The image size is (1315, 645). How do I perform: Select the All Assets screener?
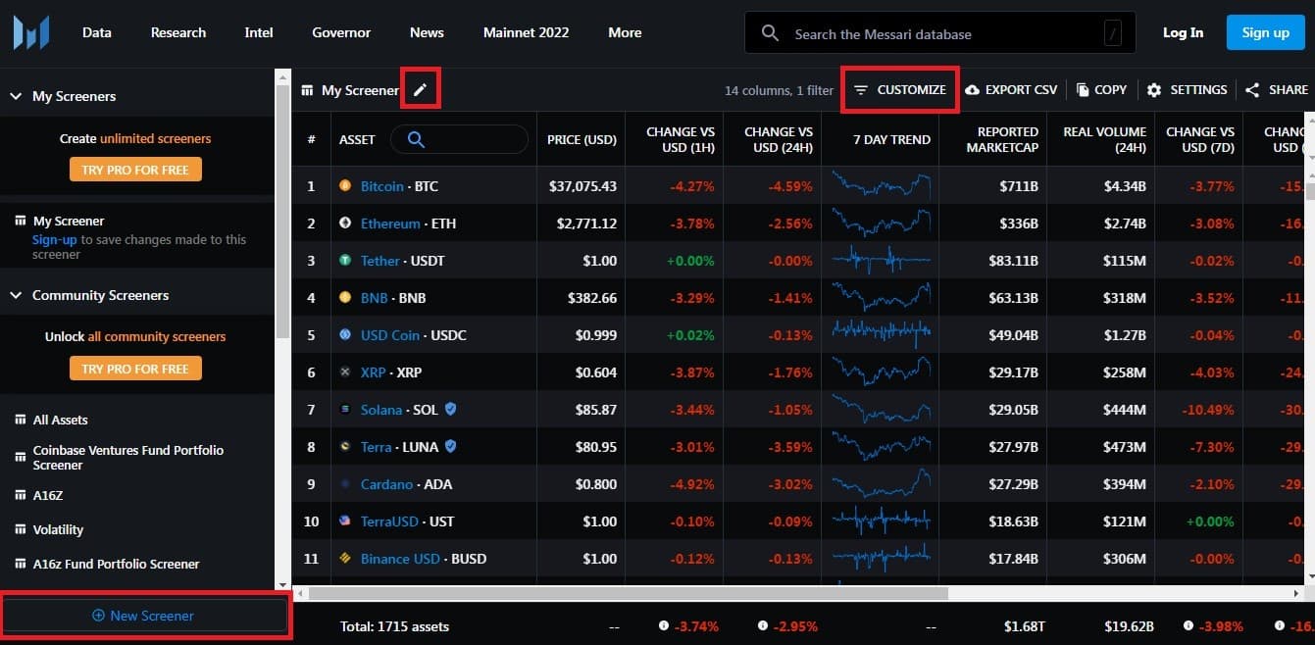60,420
